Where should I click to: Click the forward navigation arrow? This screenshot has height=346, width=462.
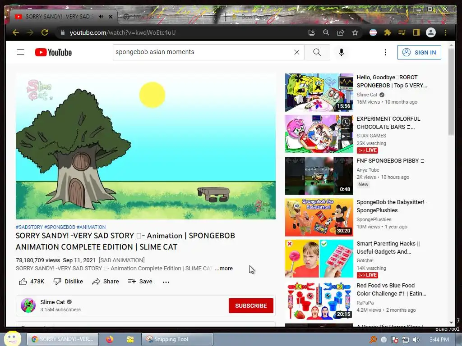tap(30, 32)
